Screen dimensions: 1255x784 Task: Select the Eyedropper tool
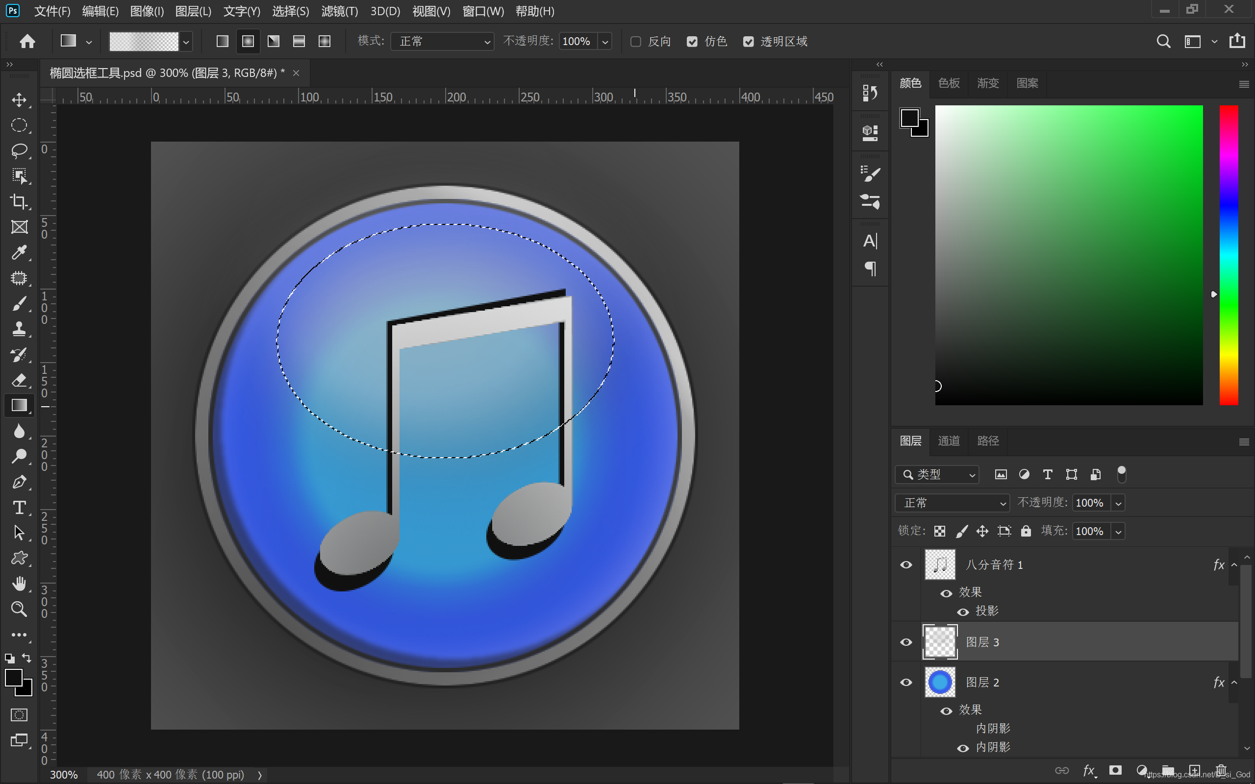point(19,252)
